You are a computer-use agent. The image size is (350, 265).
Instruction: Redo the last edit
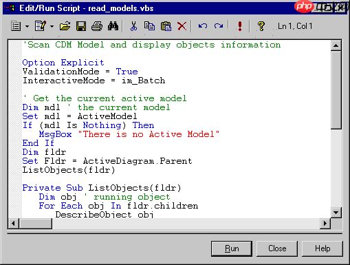coord(219,26)
